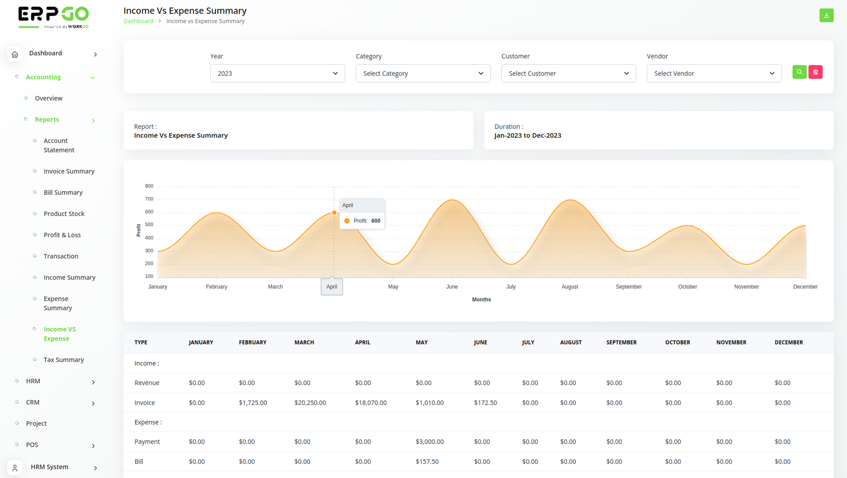Open Tax Summary in sidebar
847x478 pixels.
coord(64,360)
